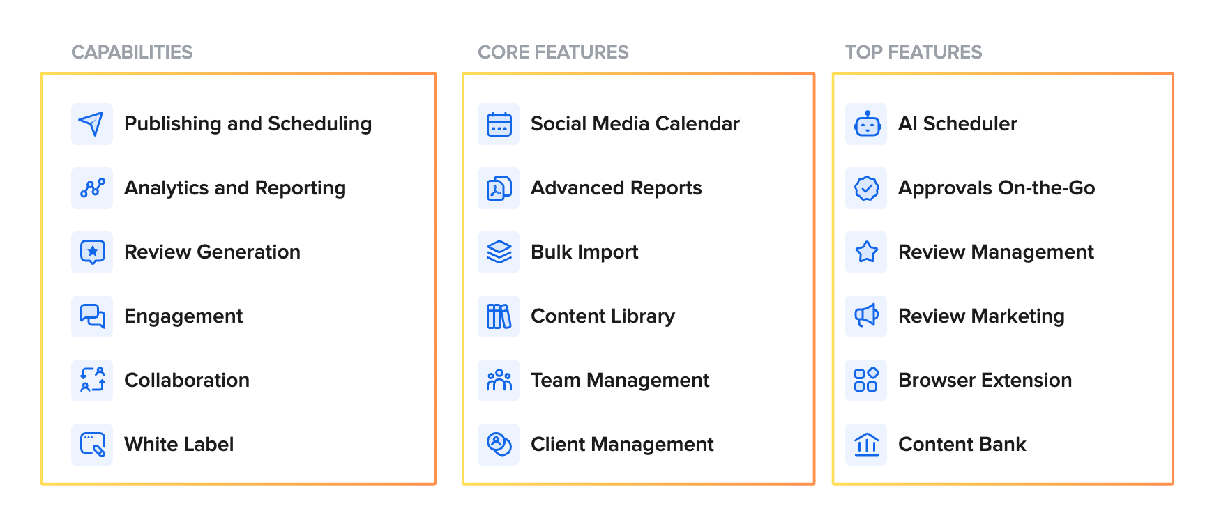
Task: Click the Review Marketing megaphone icon
Action: point(866,316)
